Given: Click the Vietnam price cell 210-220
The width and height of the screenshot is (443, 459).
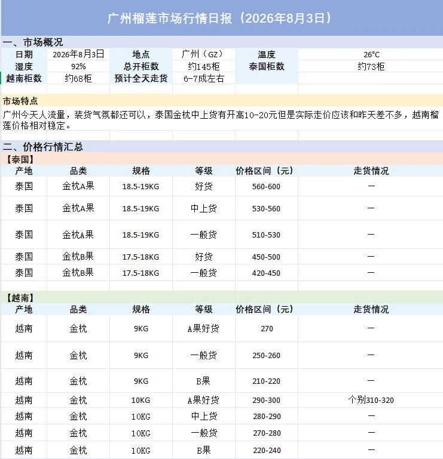Looking at the screenshot, I should tap(266, 381).
